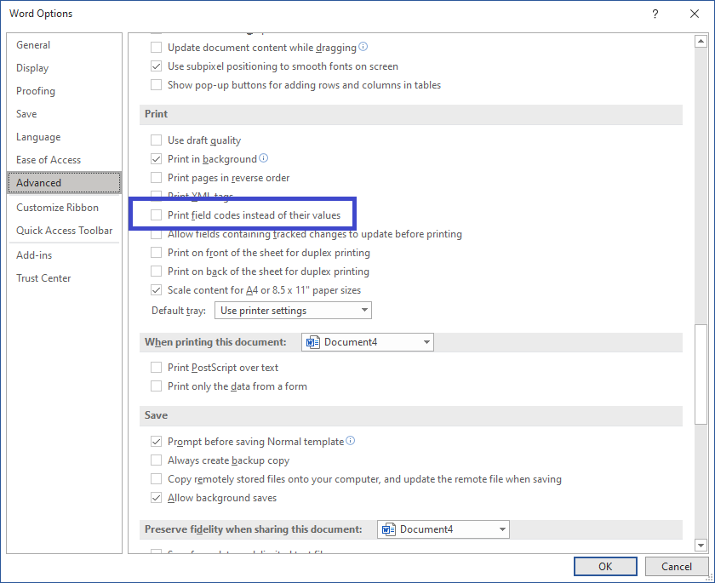
Task: Open the Proofing category
Action: coord(65,91)
